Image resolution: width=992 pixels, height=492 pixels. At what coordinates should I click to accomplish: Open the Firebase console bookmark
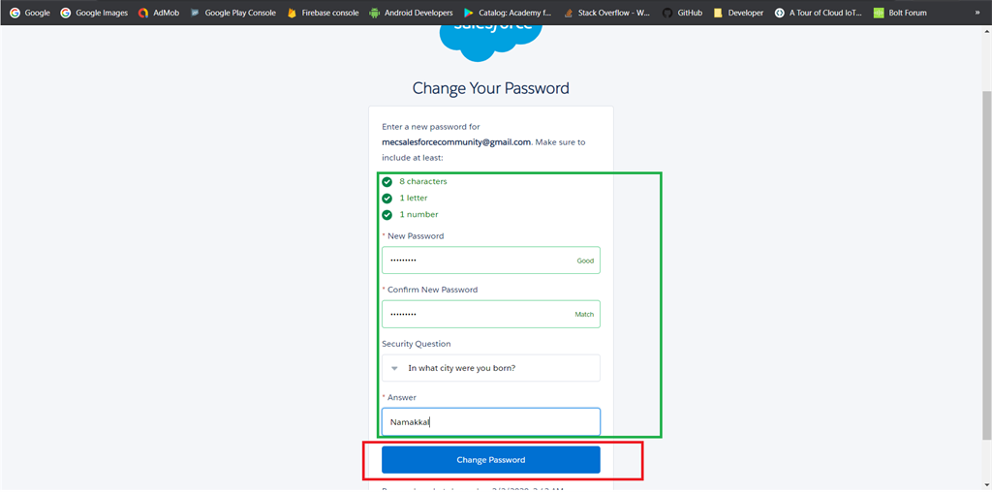point(323,13)
